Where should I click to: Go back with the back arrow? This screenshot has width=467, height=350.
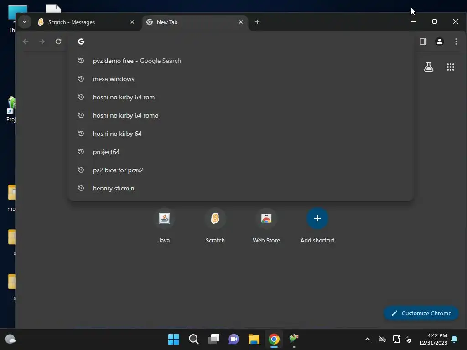[x=26, y=41]
